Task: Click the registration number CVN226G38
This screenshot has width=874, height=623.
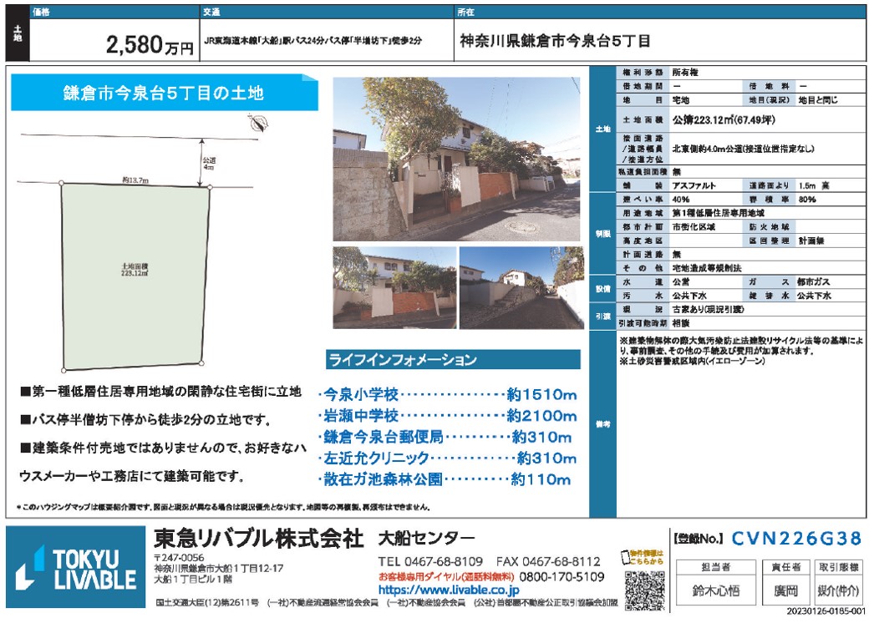Action: click(x=795, y=538)
